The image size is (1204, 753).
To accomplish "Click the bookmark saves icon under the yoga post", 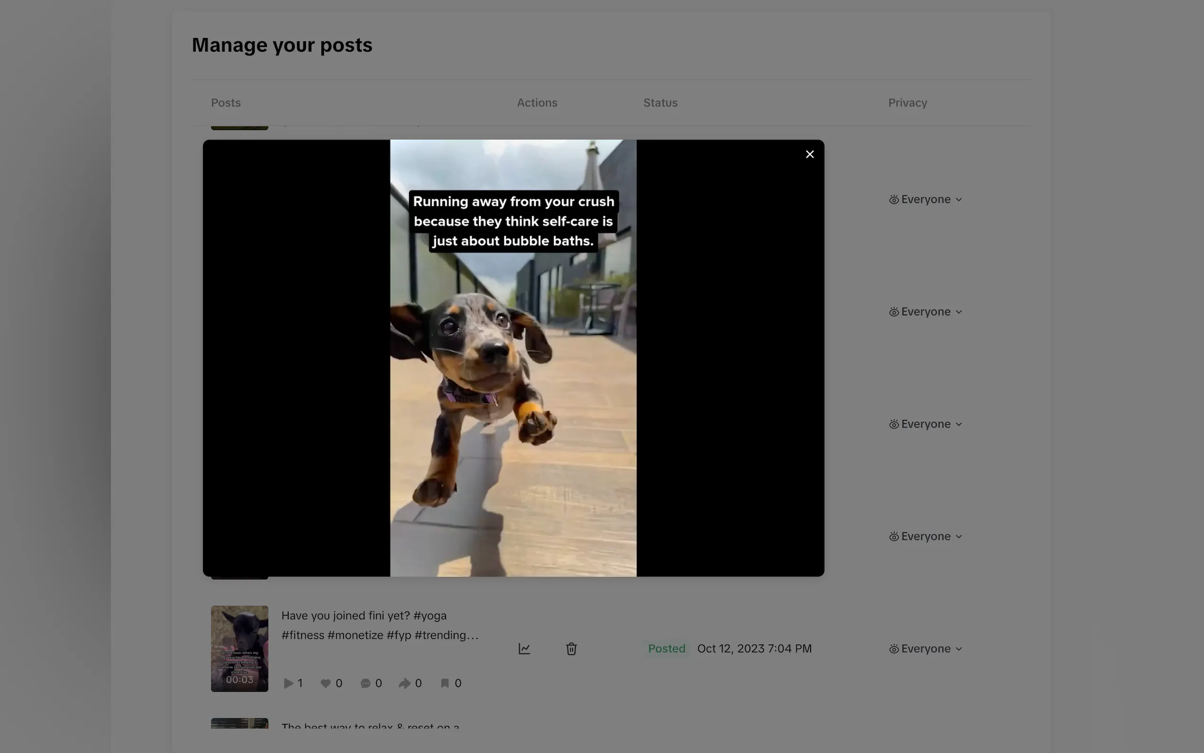I will [445, 683].
